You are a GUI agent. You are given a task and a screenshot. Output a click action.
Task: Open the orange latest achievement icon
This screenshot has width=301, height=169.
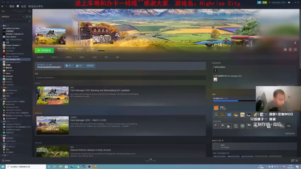coord(216,108)
